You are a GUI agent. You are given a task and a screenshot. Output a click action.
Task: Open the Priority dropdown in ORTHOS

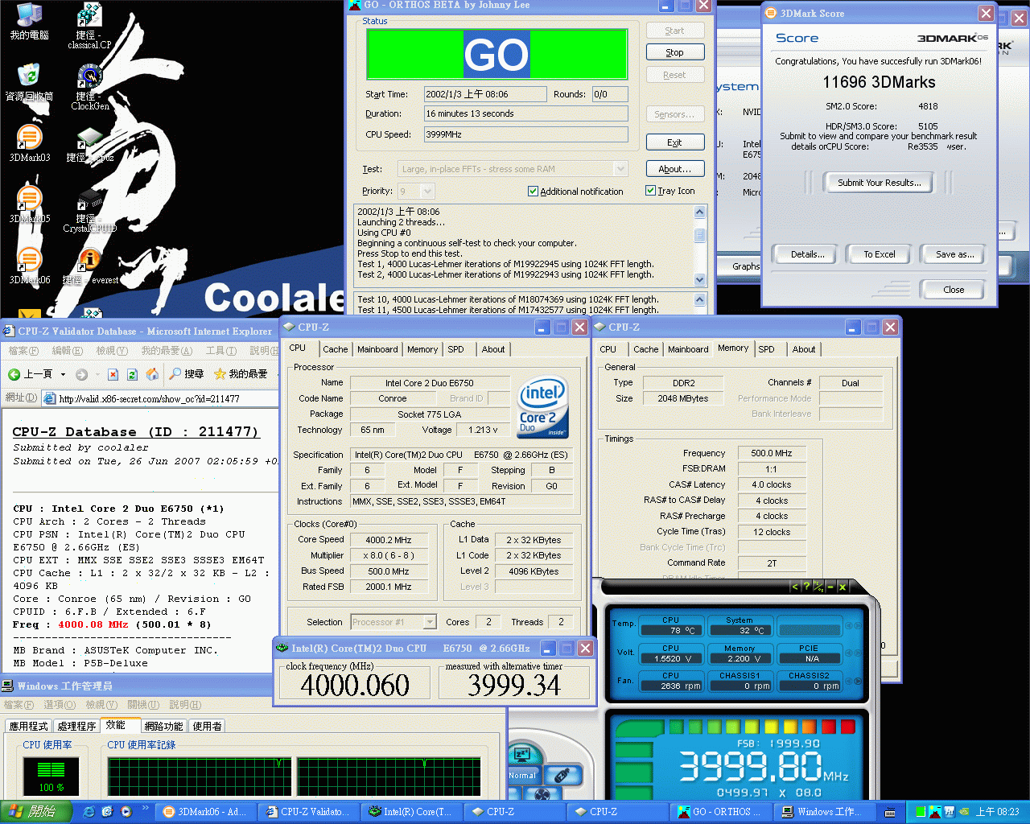427,192
